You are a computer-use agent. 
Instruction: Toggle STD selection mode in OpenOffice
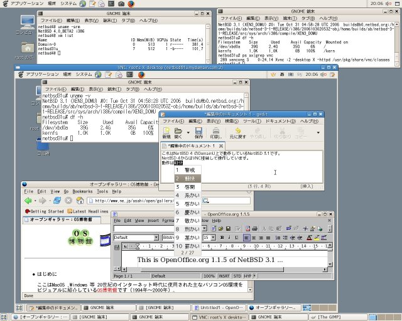[x=237, y=276]
